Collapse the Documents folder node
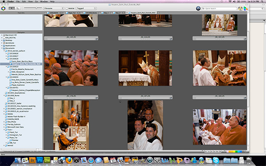Screen dimensions: 266x166 [x=2, y=48]
